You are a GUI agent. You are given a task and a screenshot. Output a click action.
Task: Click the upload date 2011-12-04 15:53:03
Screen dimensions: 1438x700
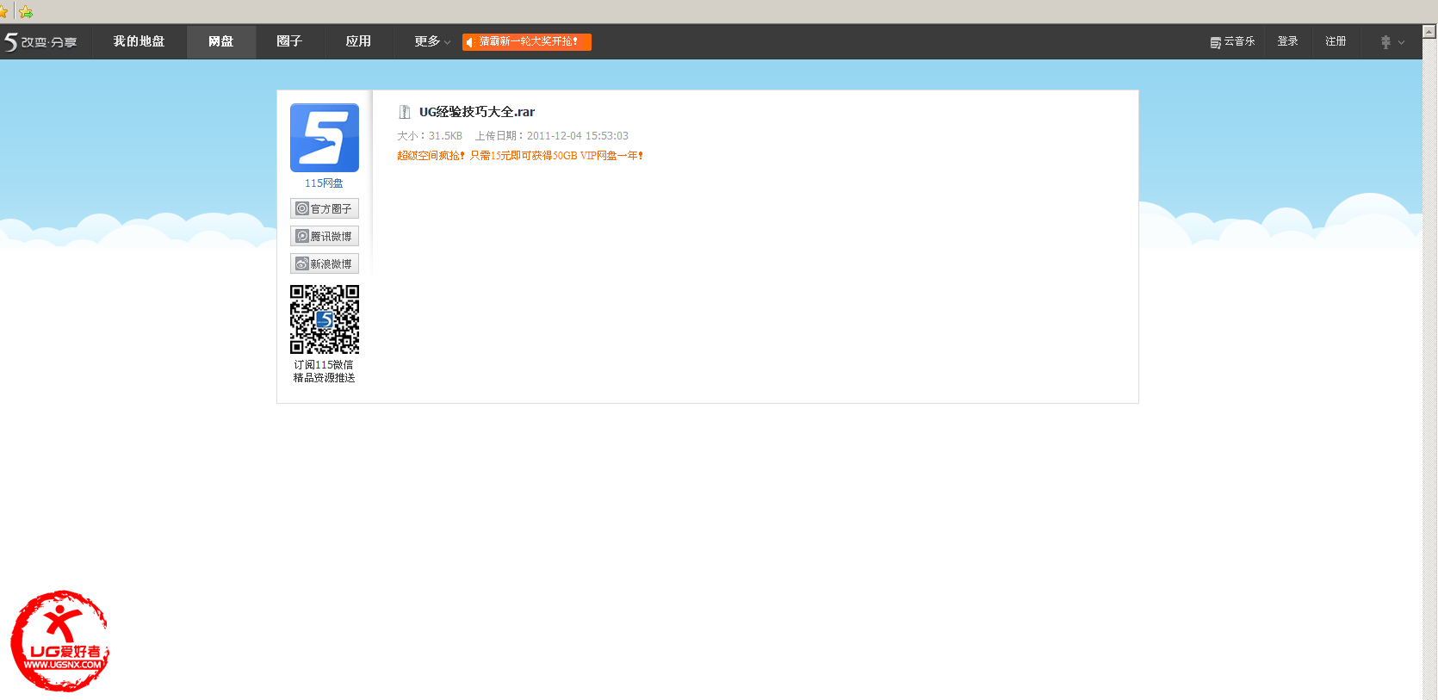pyautogui.click(x=578, y=136)
